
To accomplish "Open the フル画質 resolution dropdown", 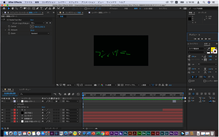I will coord(110,85).
